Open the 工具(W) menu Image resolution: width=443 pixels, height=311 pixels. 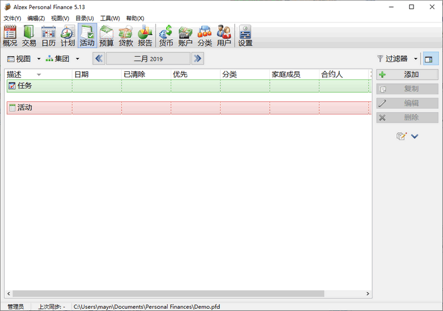click(110, 18)
